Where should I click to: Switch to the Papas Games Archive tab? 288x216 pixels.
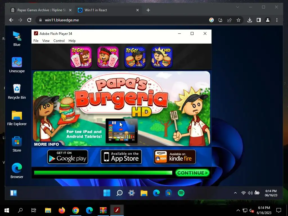(42, 10)
